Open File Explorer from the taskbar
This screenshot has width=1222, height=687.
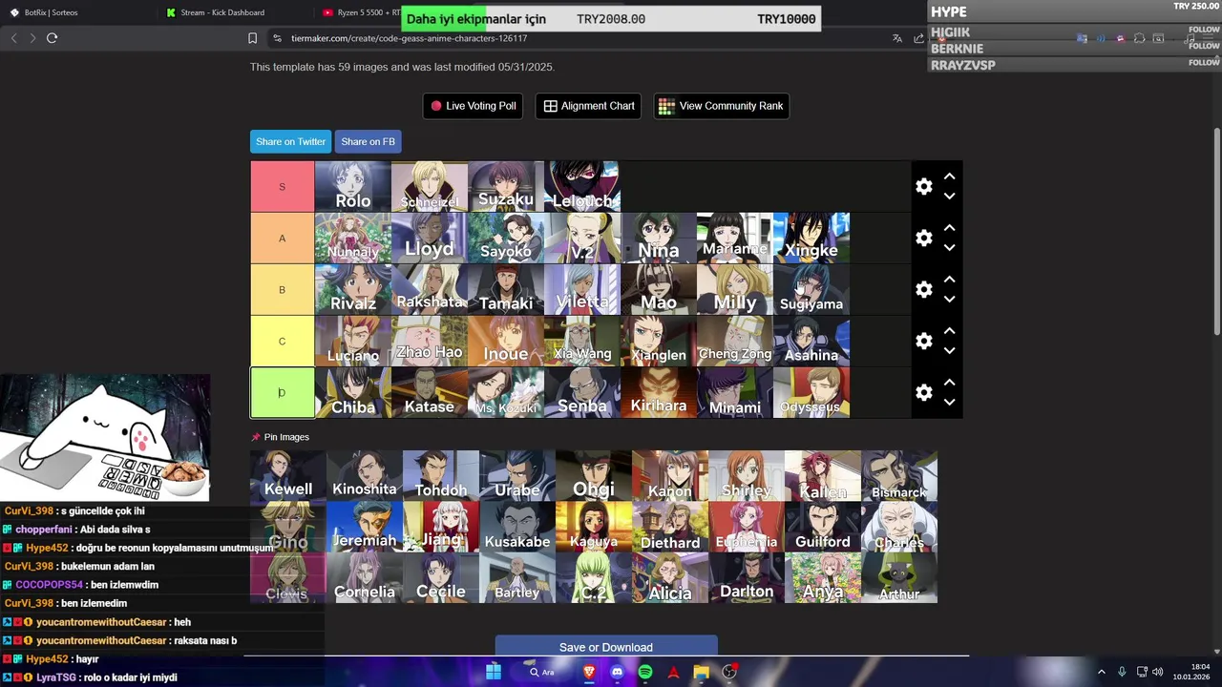coord(702,672)
